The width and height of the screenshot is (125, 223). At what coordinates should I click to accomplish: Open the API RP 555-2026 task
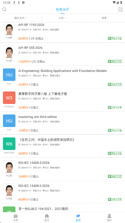click(x=62, y=54)
